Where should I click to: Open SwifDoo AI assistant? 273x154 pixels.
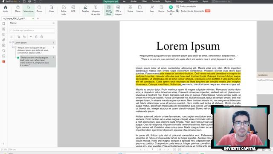tap(171, 10)
